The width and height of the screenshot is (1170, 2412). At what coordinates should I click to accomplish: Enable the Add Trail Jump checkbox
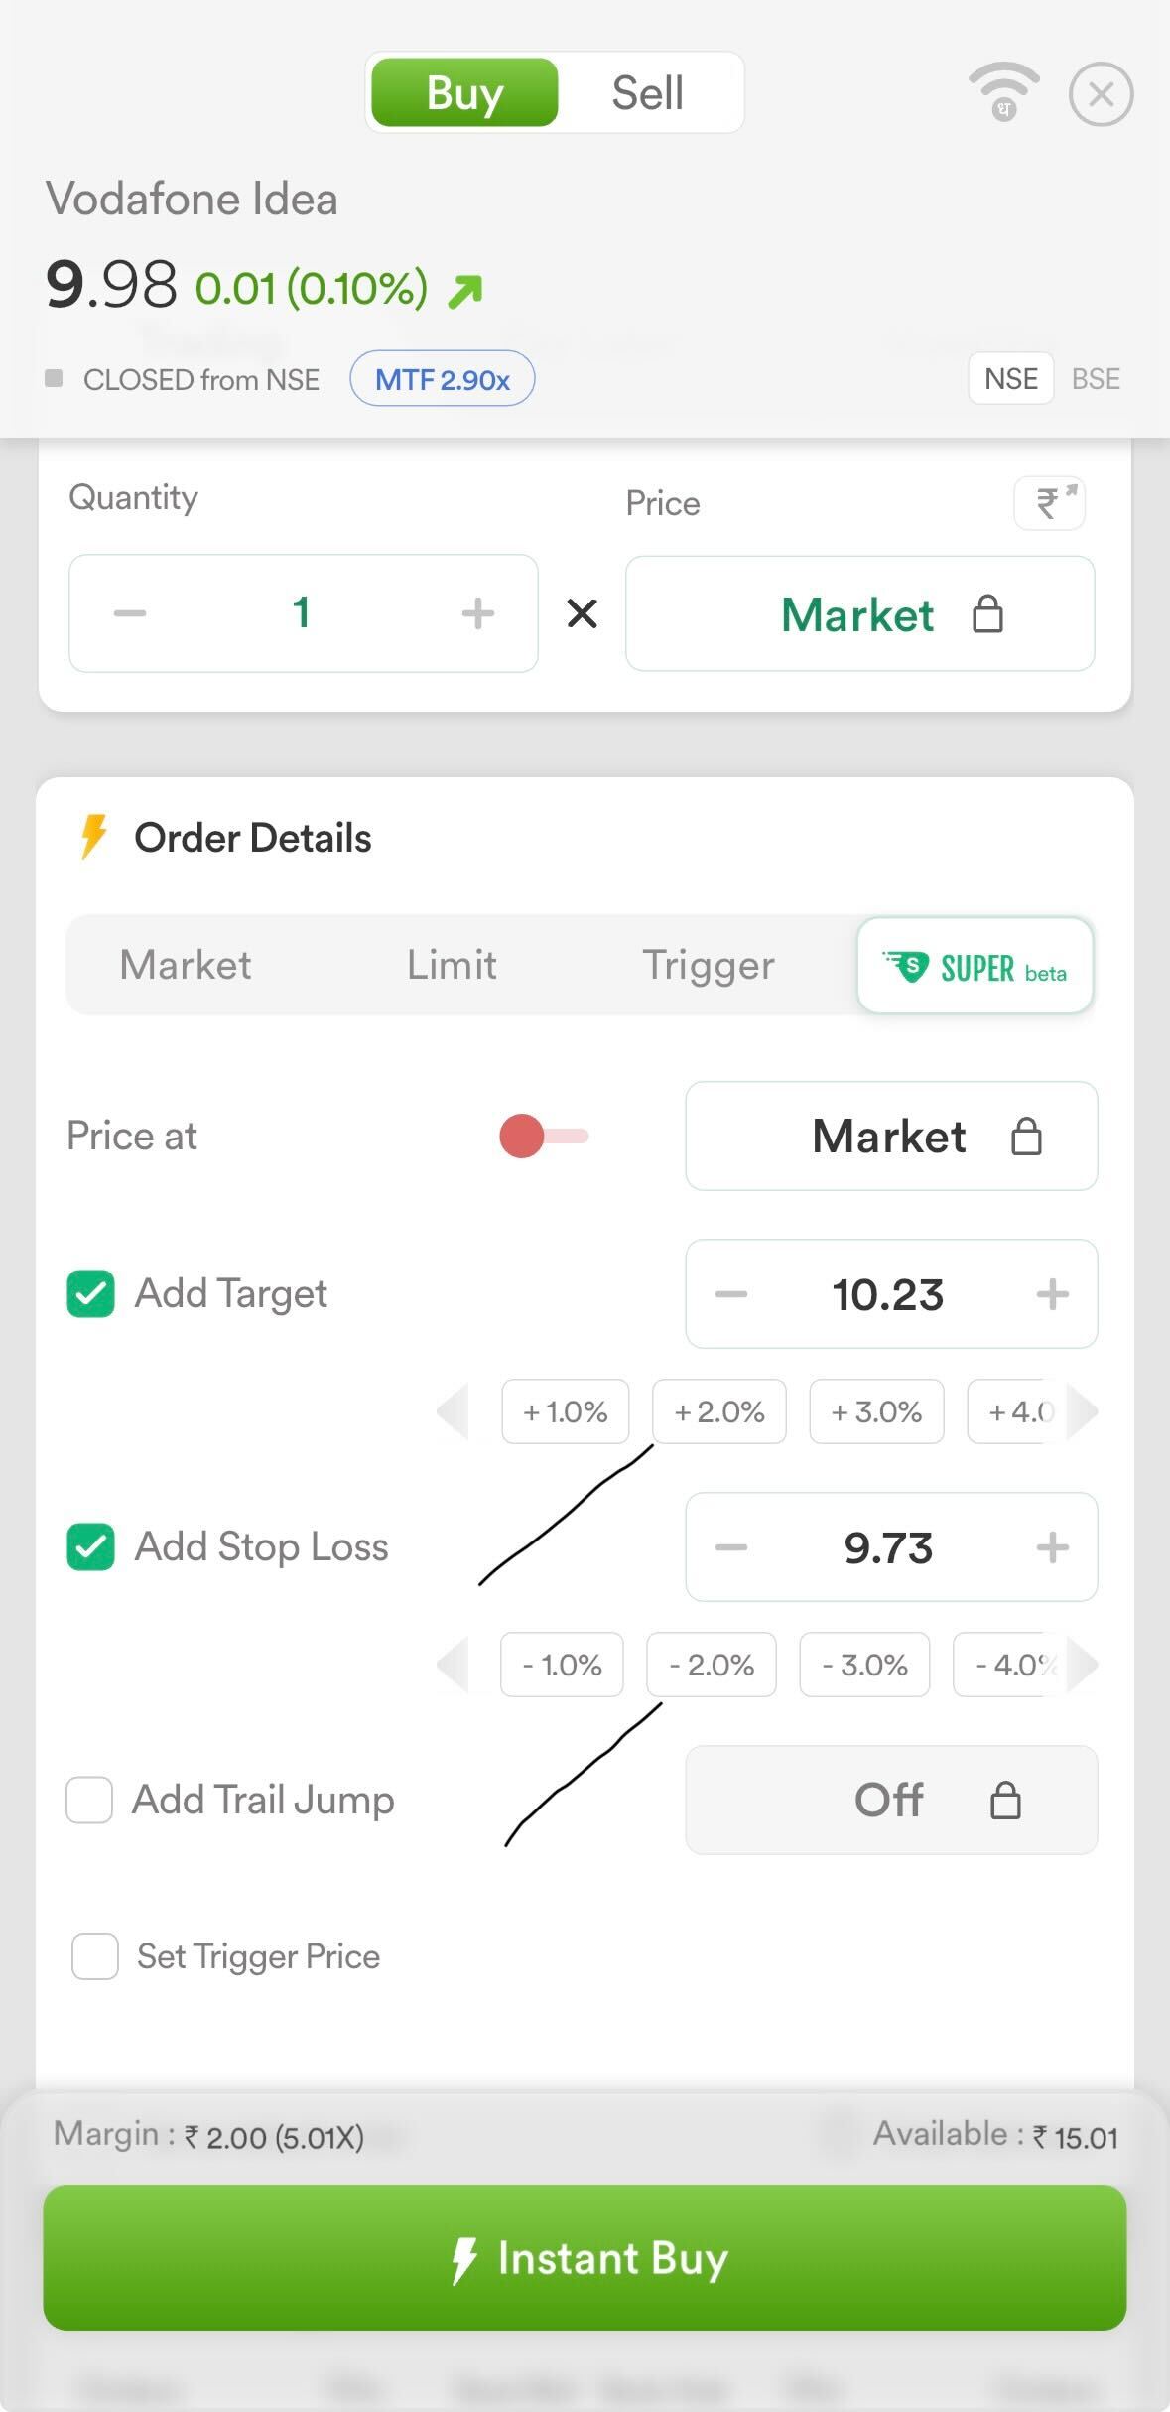pyautogui.click(x=89, y=1800)
